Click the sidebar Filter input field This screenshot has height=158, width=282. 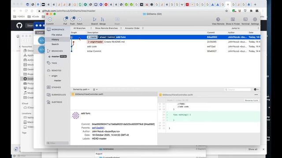click(57, 143)
